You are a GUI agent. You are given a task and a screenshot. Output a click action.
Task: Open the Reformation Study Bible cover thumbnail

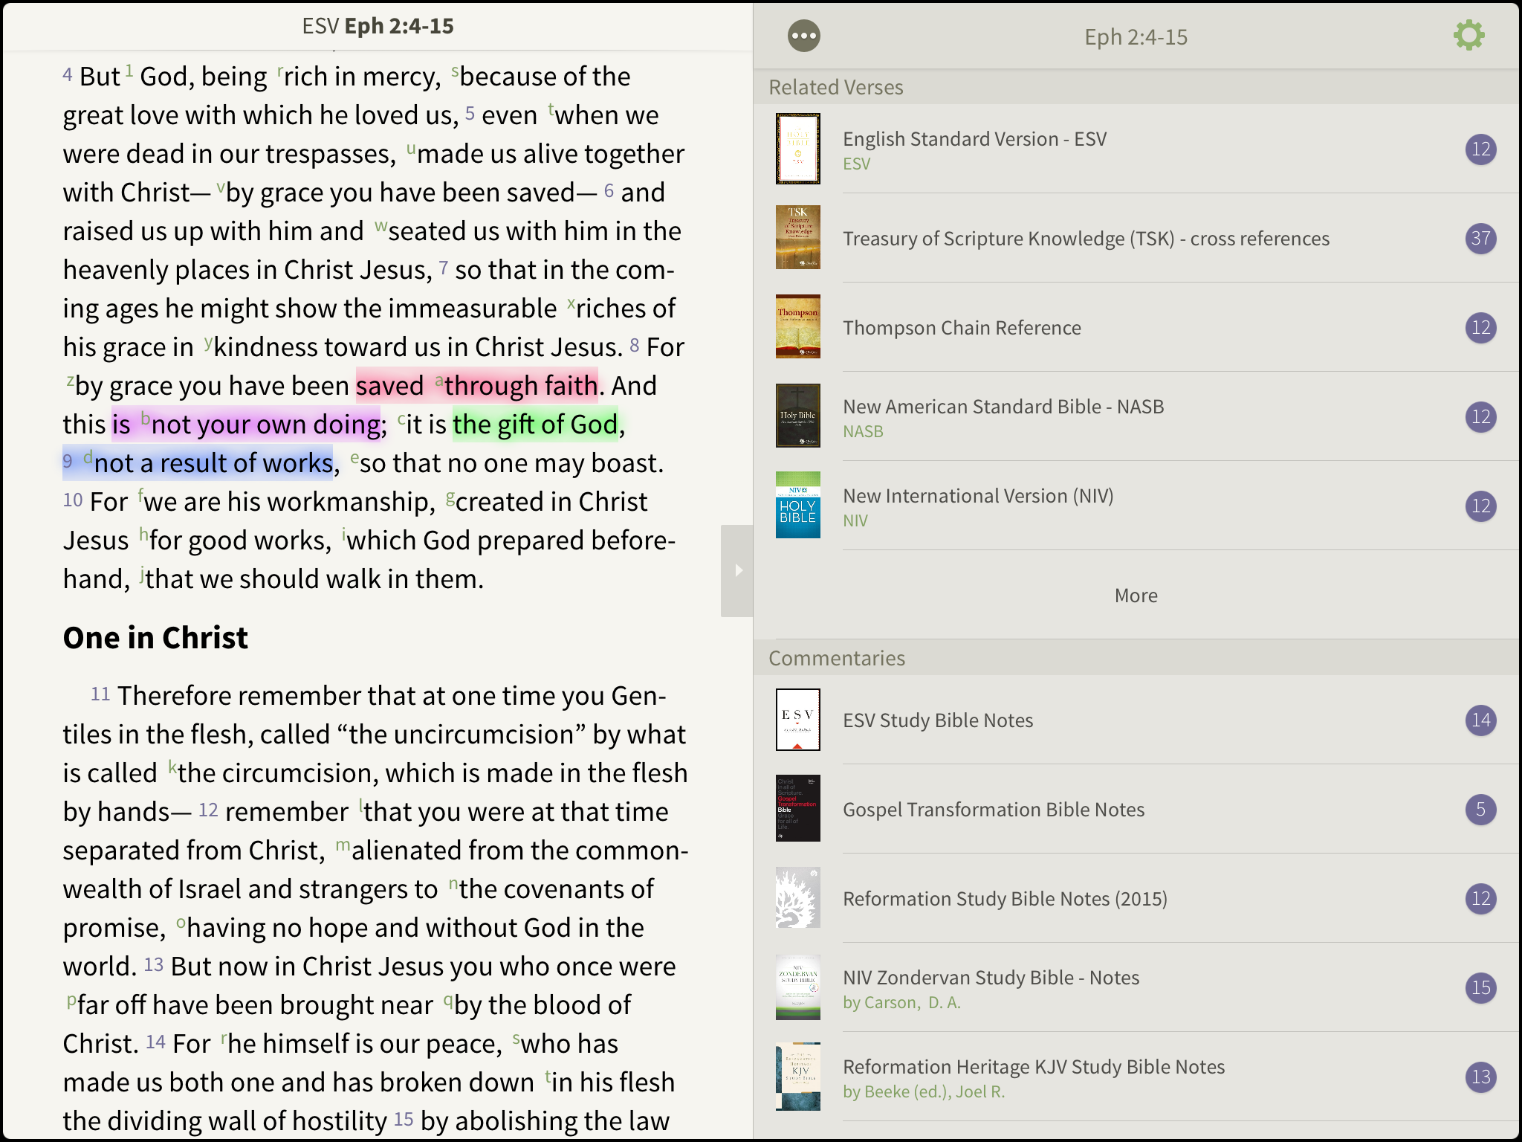(x=797, y=898)
